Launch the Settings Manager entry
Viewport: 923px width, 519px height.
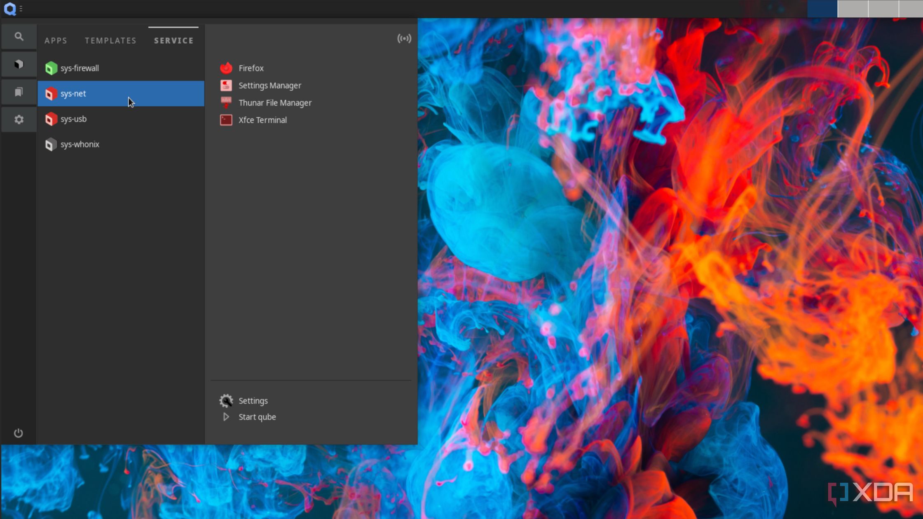[269, 85]
